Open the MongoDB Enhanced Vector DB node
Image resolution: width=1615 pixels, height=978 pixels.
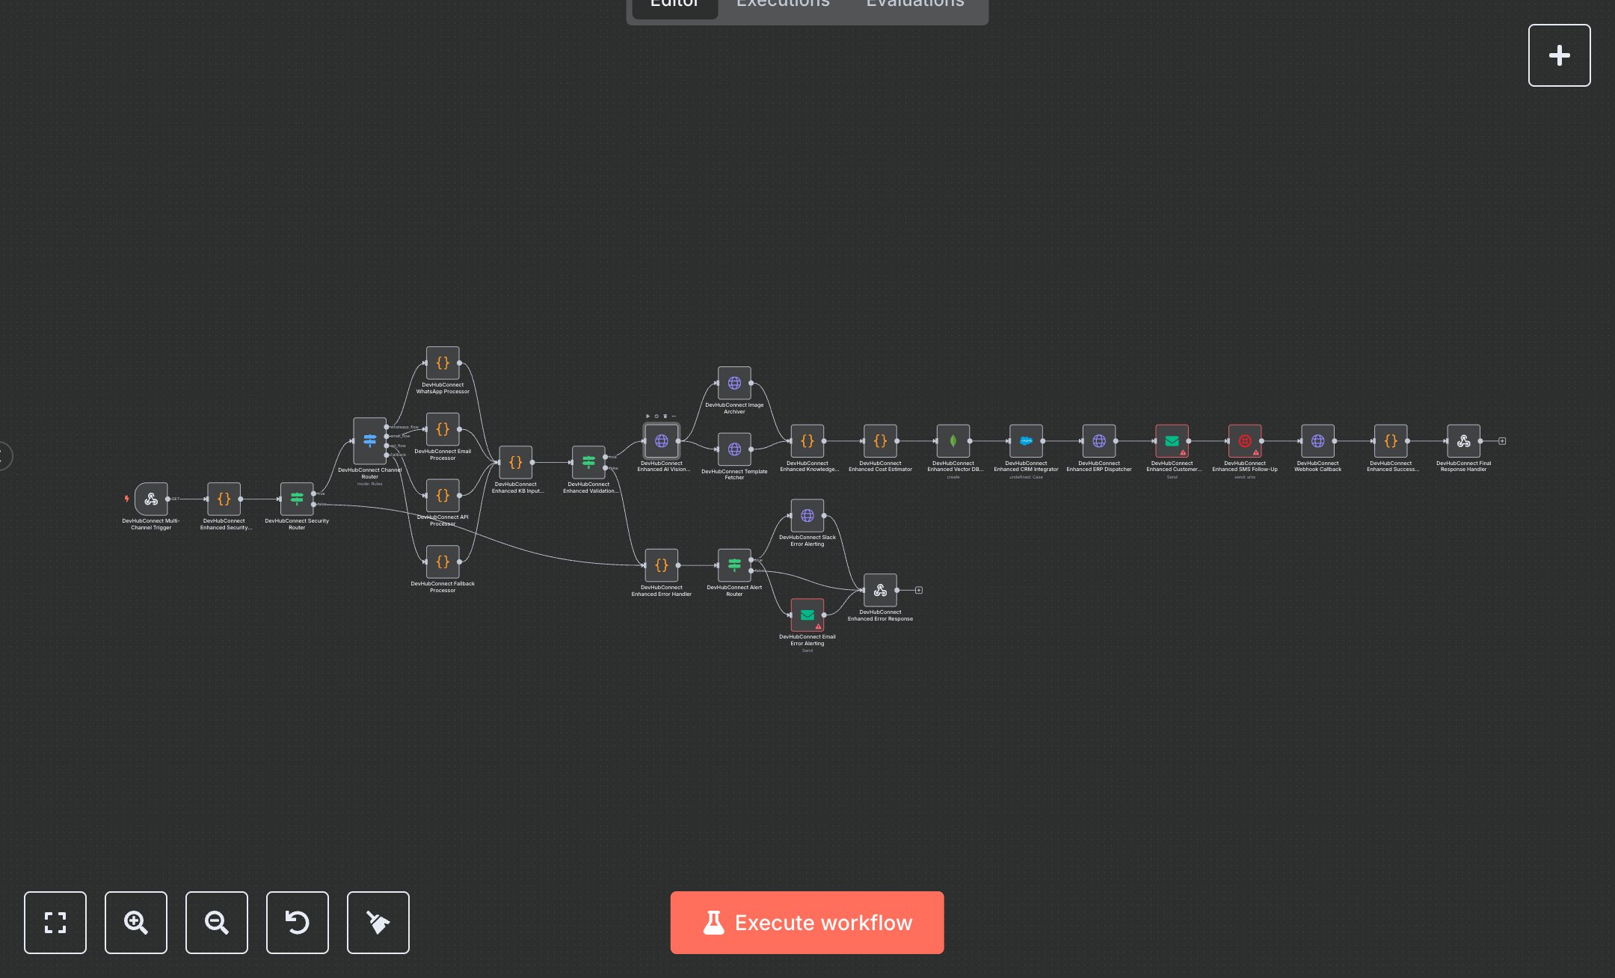[953, 441]
